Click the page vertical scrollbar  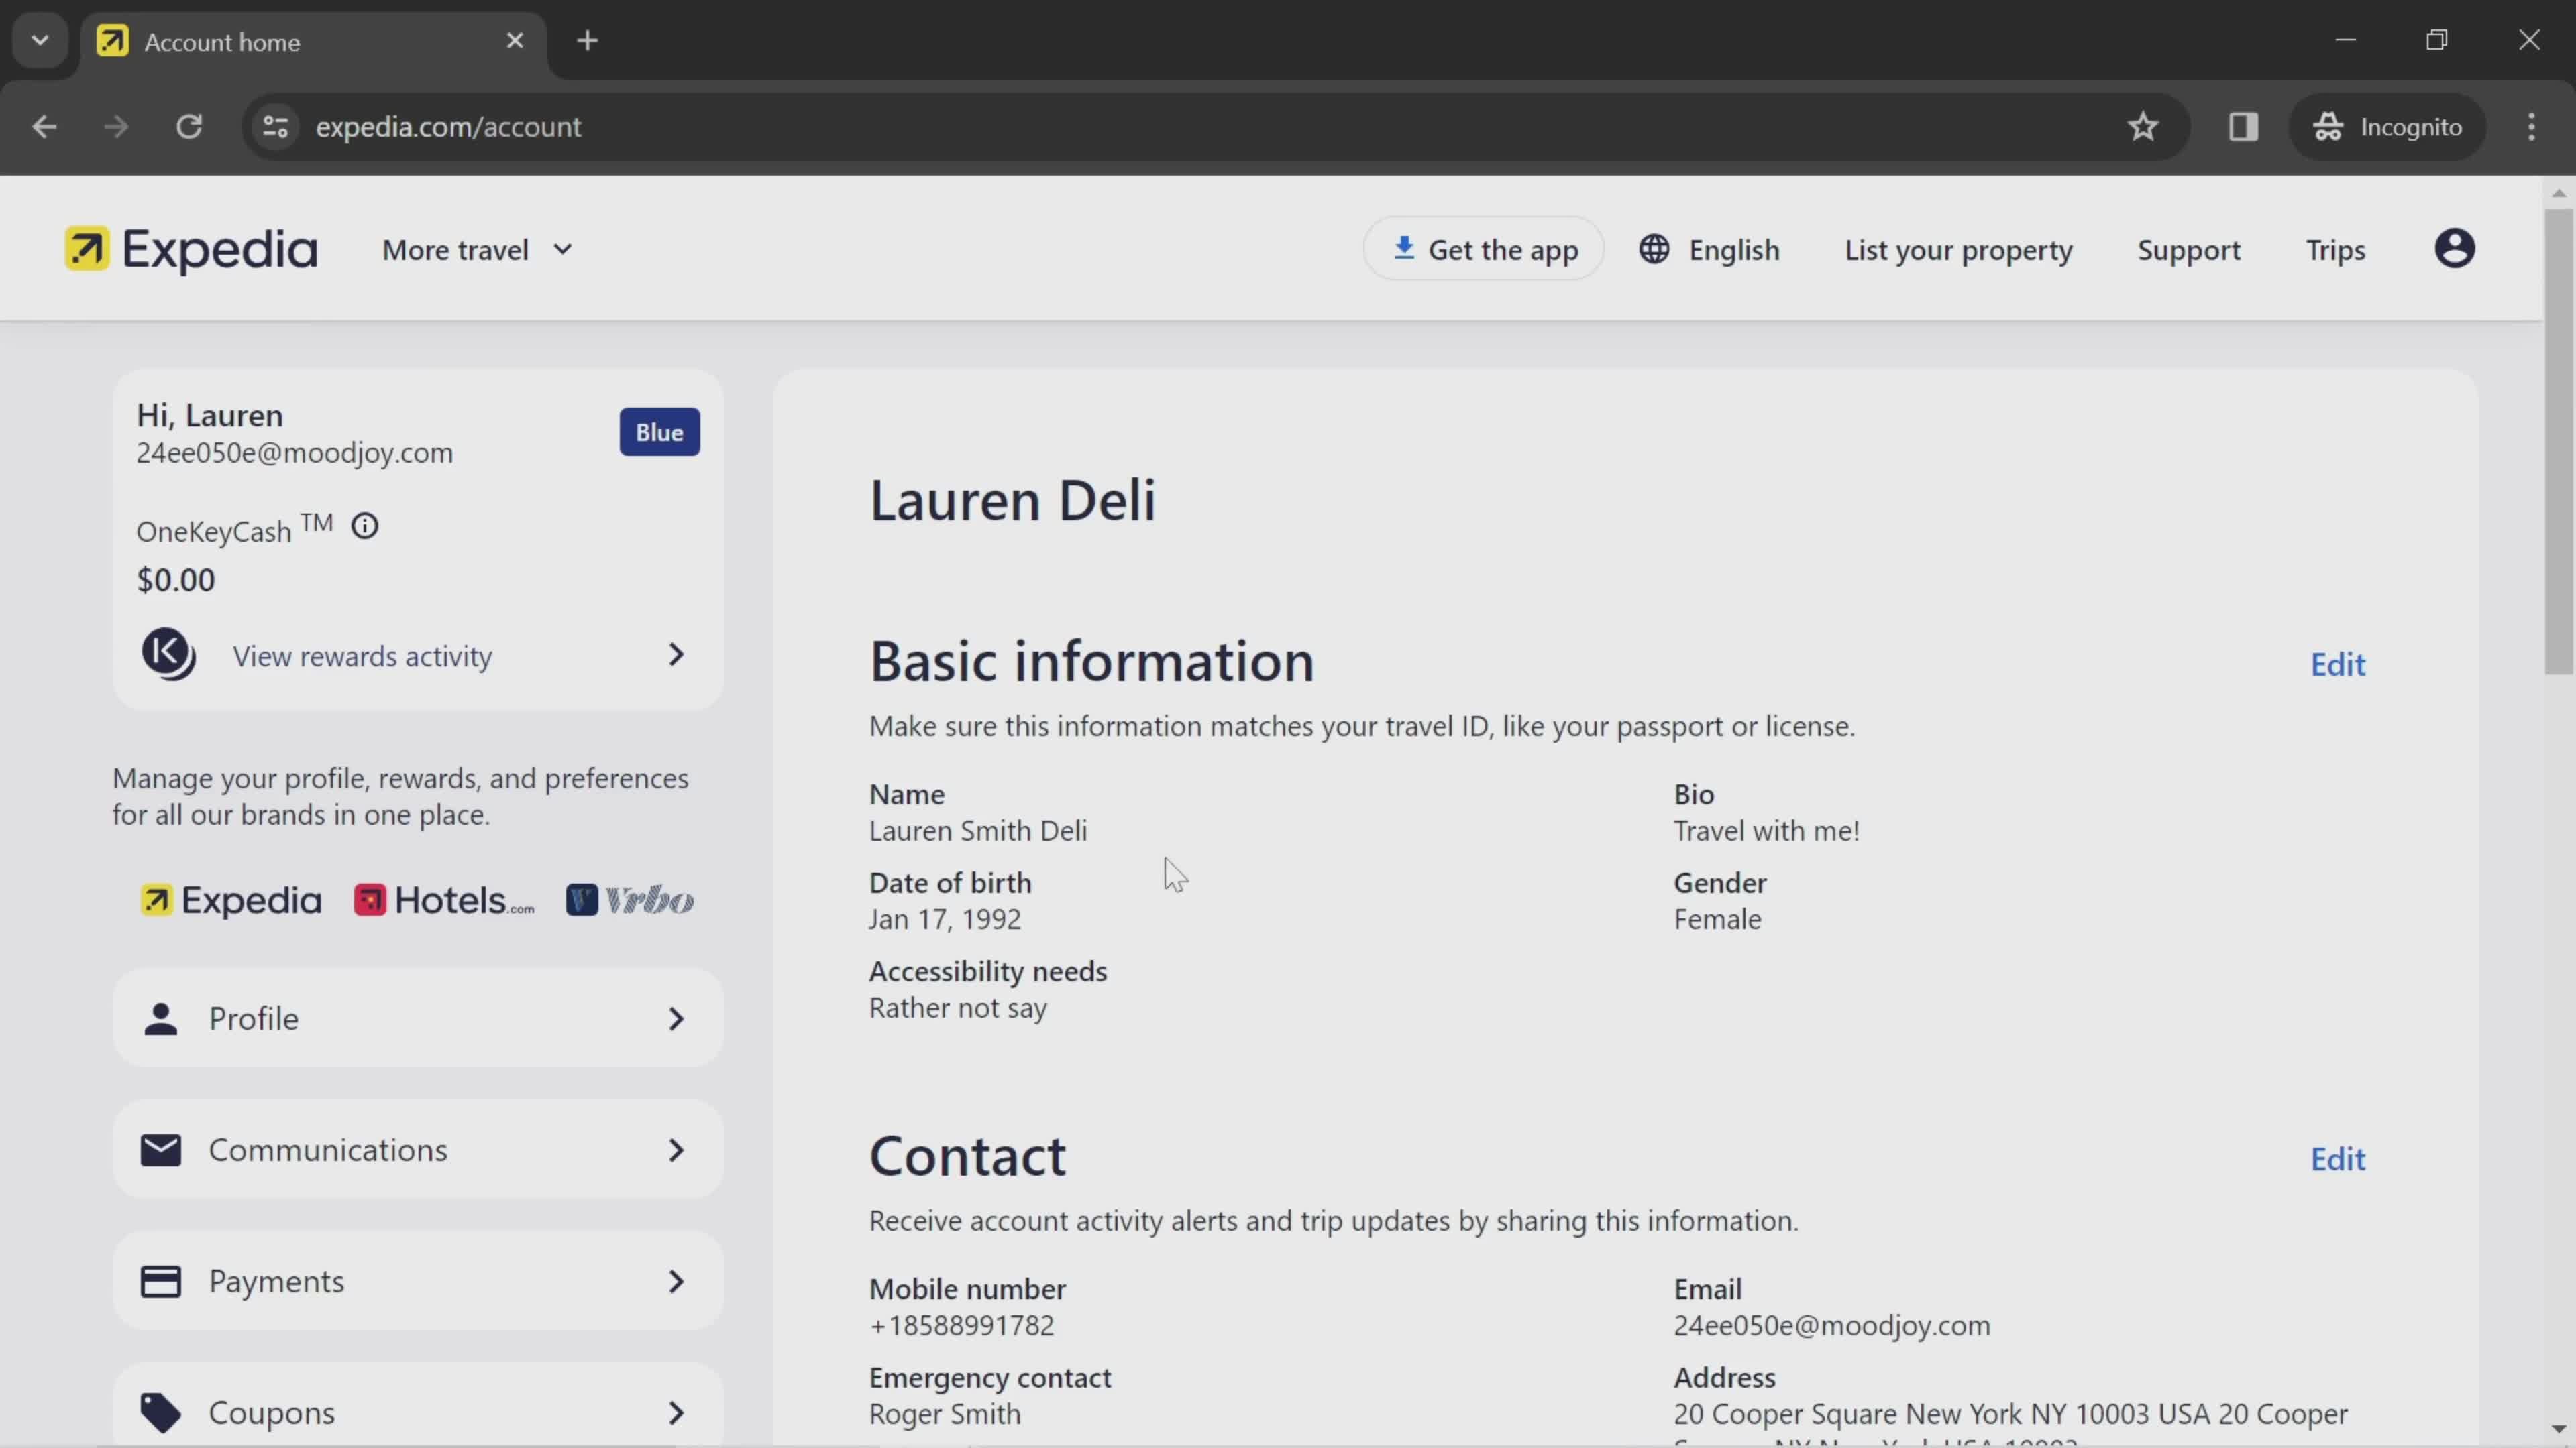[2558, 442]
